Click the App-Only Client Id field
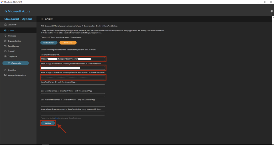 click(73, 68)
